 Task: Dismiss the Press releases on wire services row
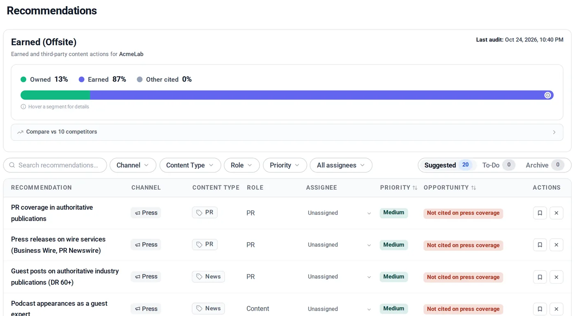(x=556, y=245)
